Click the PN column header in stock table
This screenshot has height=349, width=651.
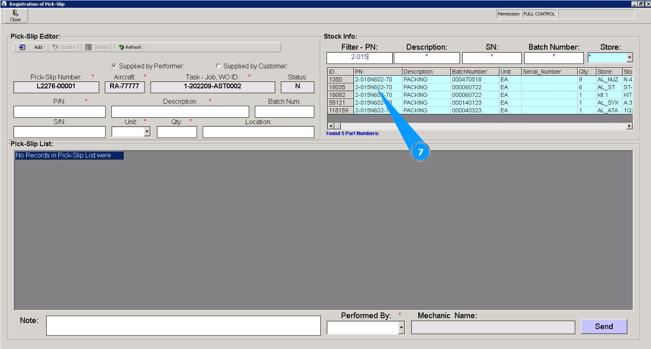coord(378,72)
